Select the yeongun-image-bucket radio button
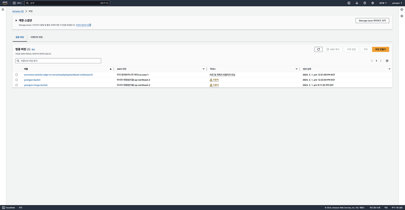This screenshot has width=405, height=210. tap(16, 85)
